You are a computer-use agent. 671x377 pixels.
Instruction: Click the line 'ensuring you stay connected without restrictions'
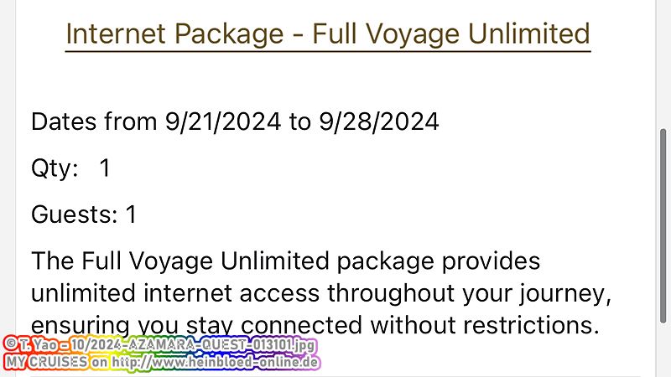click(315, 325)
